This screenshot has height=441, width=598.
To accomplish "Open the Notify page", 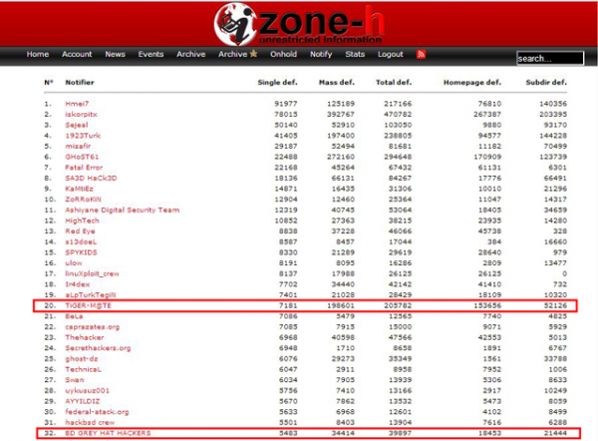I will tap(321, 54).
